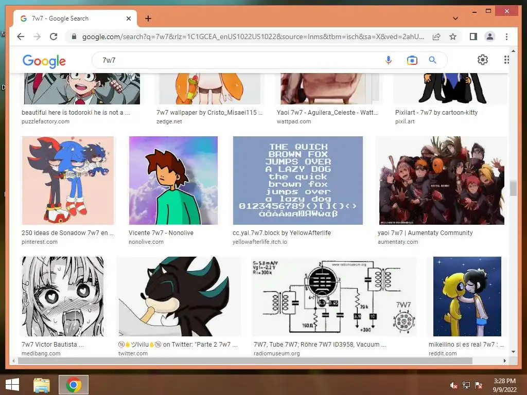
Task: Open '250 ideas de Sonadow 7w7' link
Action: click(x=67, y=233)
